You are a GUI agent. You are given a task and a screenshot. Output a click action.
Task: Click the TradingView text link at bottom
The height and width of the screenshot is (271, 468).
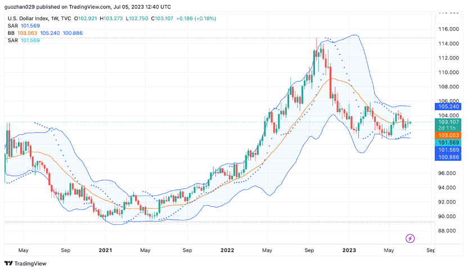(x=30, y=264)
